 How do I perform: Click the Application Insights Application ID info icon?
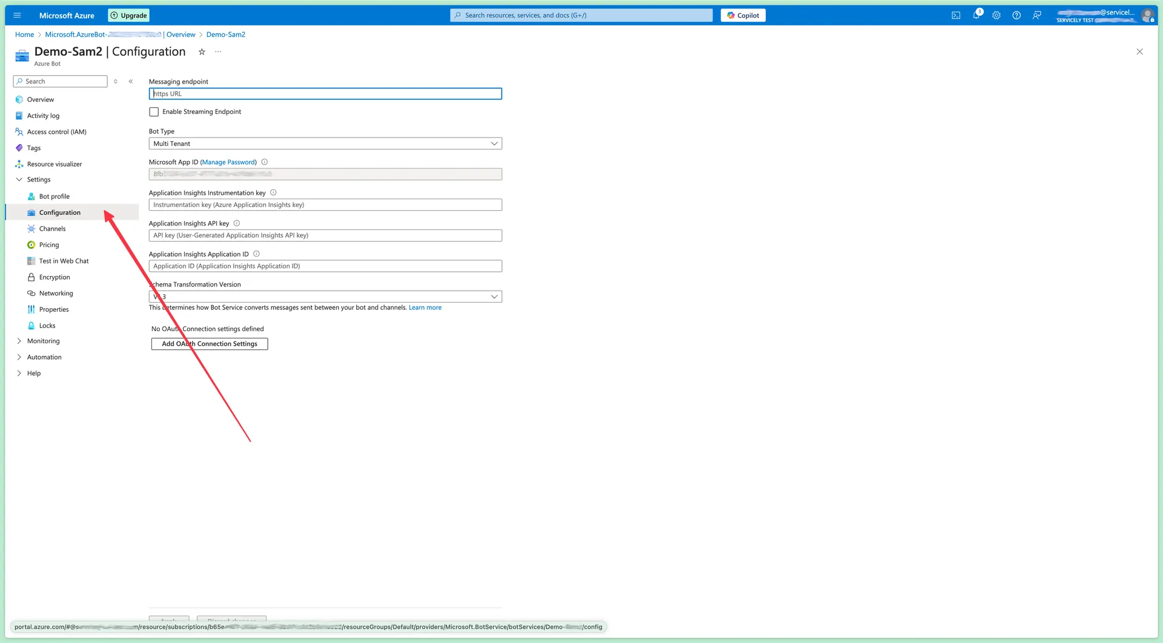coord(256,254)
